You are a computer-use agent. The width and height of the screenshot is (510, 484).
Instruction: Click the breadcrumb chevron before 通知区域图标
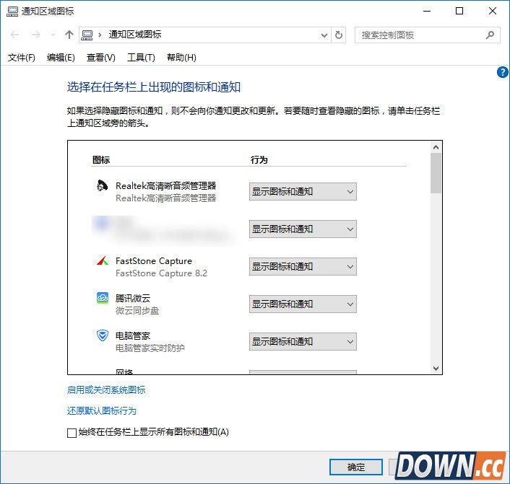coord(100,35)
